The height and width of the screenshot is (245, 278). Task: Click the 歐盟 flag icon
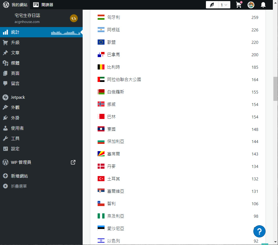point(101,42)
